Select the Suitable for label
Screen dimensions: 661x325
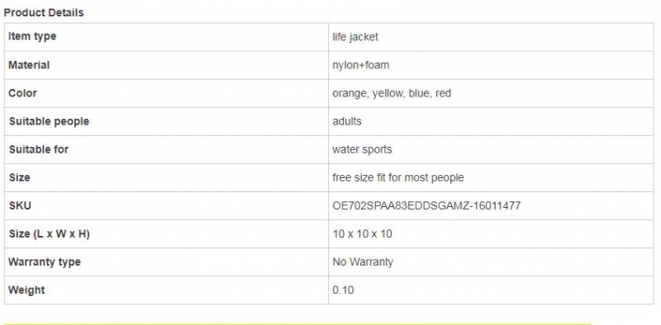pos(39,149)
